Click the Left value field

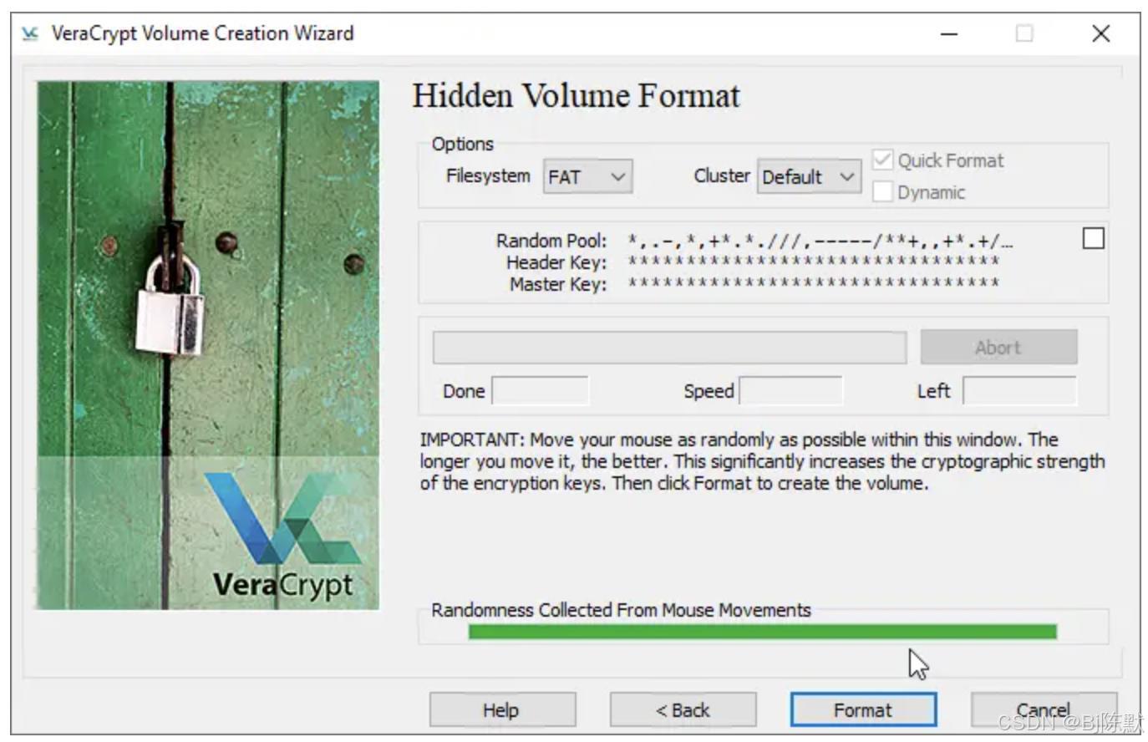point(1019,390)
